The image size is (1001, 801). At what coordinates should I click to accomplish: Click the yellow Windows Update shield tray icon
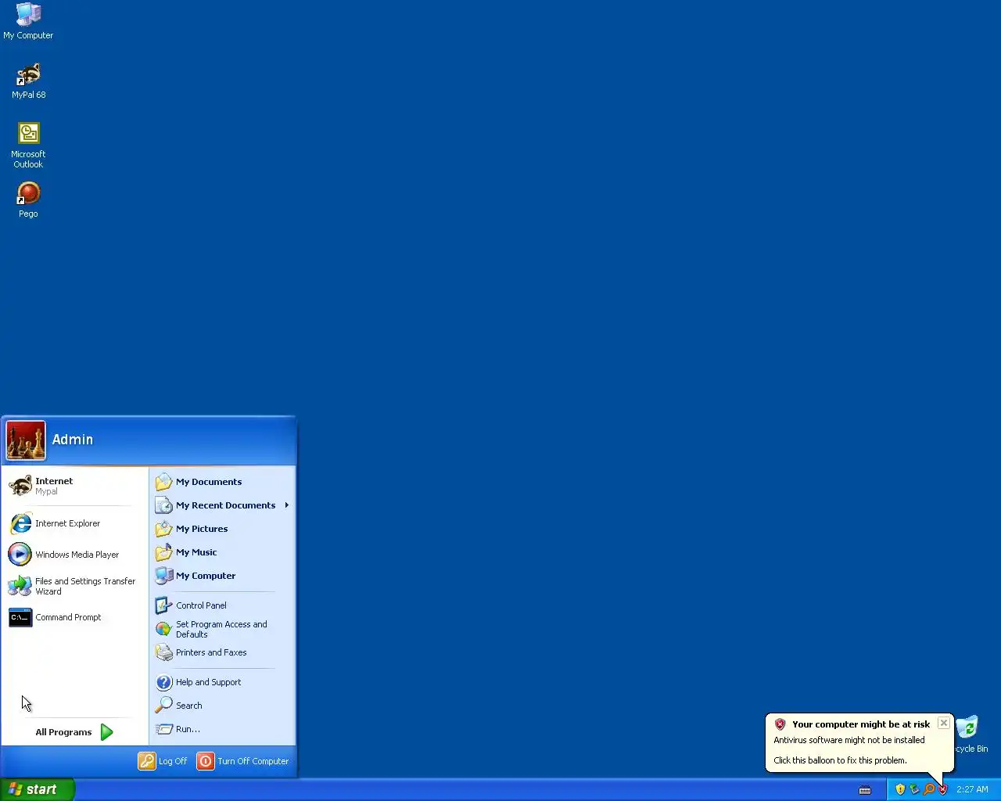pos(900,789)
